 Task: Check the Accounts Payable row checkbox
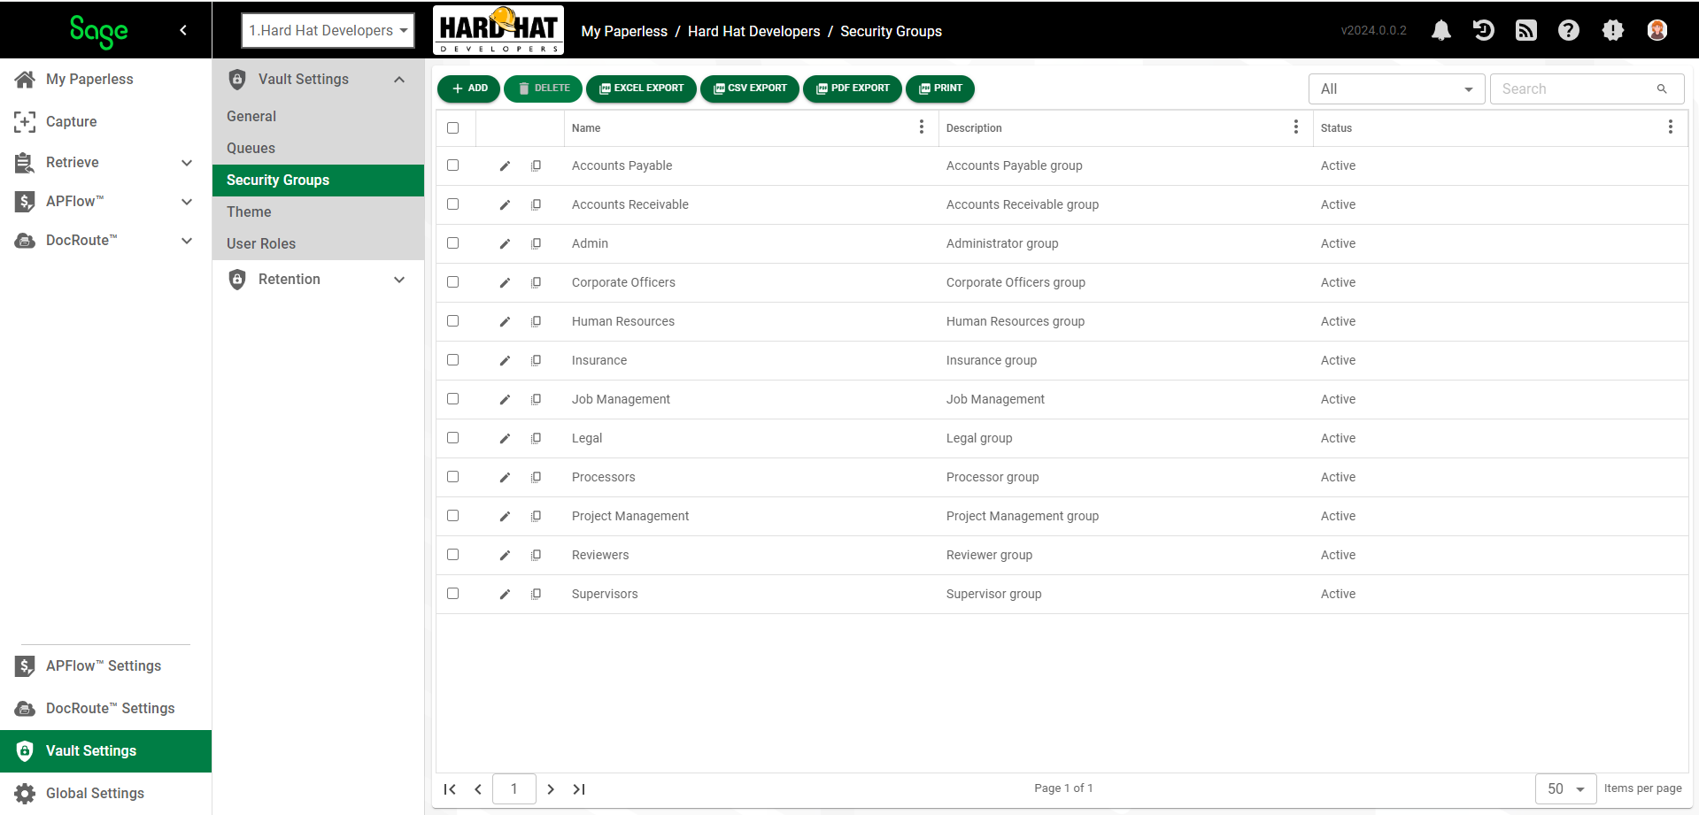pyautogui.click(x=453, y=165)
